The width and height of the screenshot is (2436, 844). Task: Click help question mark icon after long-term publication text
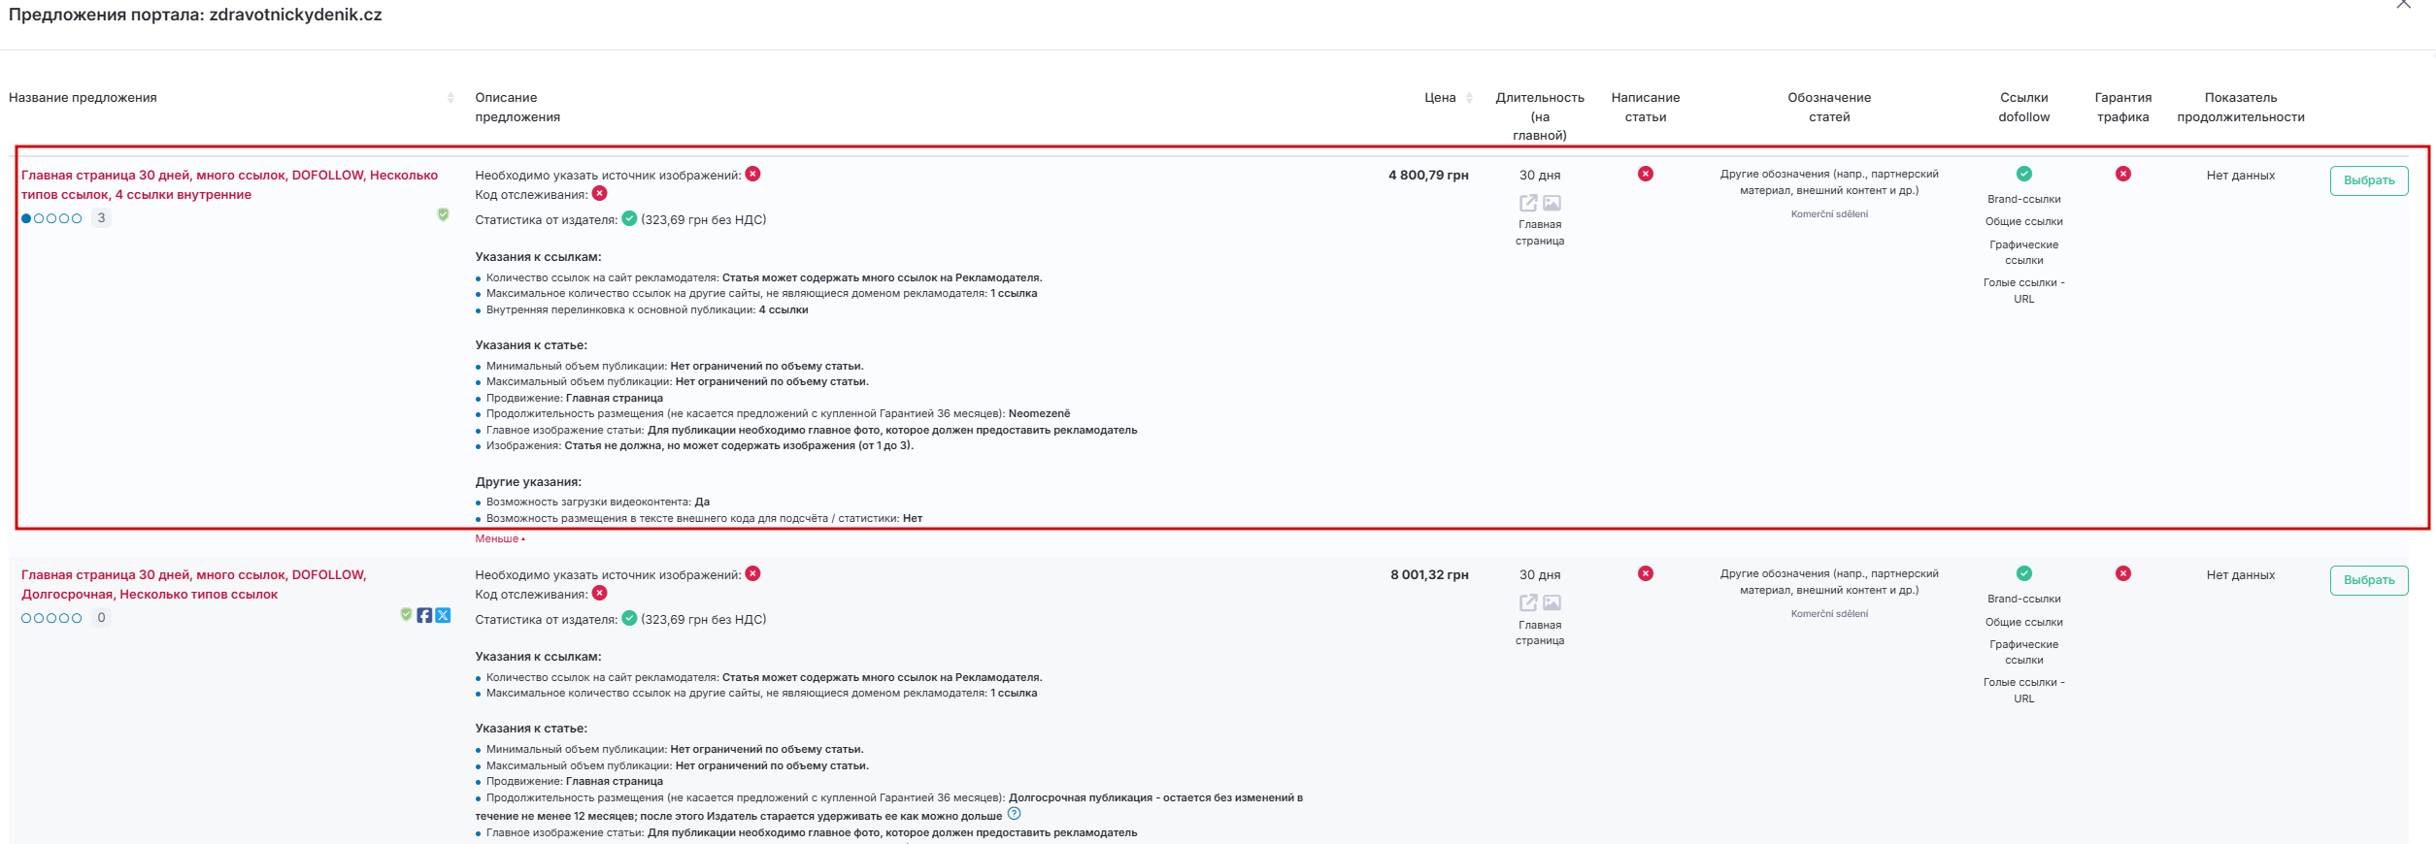pos(1014,814)
